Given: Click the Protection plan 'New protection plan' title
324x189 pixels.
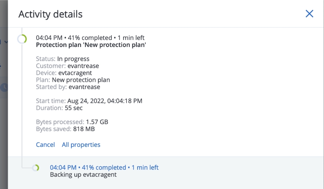Looking at the screenshot, I should pos(91,45).
